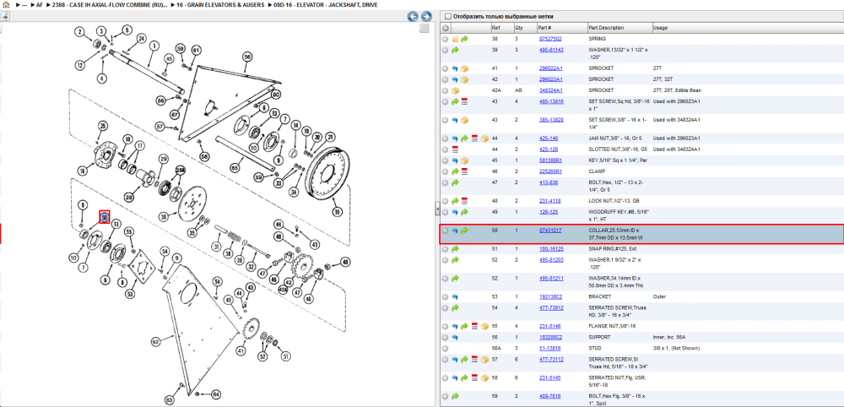Toggle the gray round marker in the 42A sprocket row
The width and height of the screenshot is (844, 407).
click(445, 90)
